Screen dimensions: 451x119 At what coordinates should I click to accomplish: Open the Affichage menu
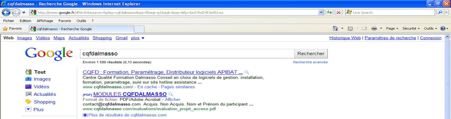(x=45, y=21)
